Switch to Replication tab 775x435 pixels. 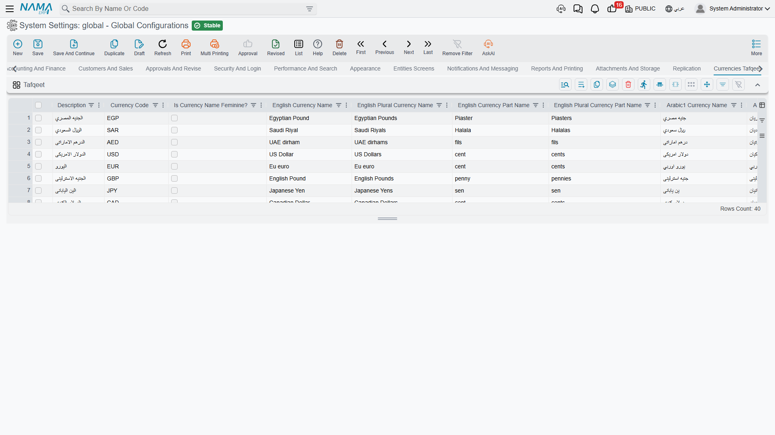tap(687, 68)
